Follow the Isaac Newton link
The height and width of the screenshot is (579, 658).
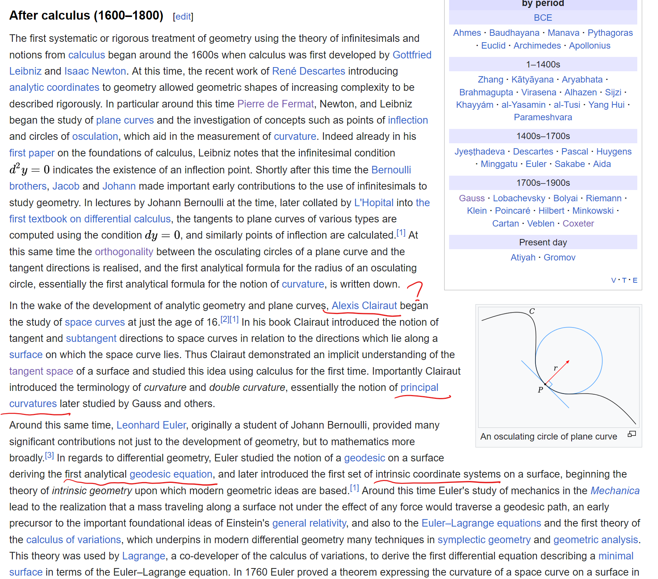(95, 71)
